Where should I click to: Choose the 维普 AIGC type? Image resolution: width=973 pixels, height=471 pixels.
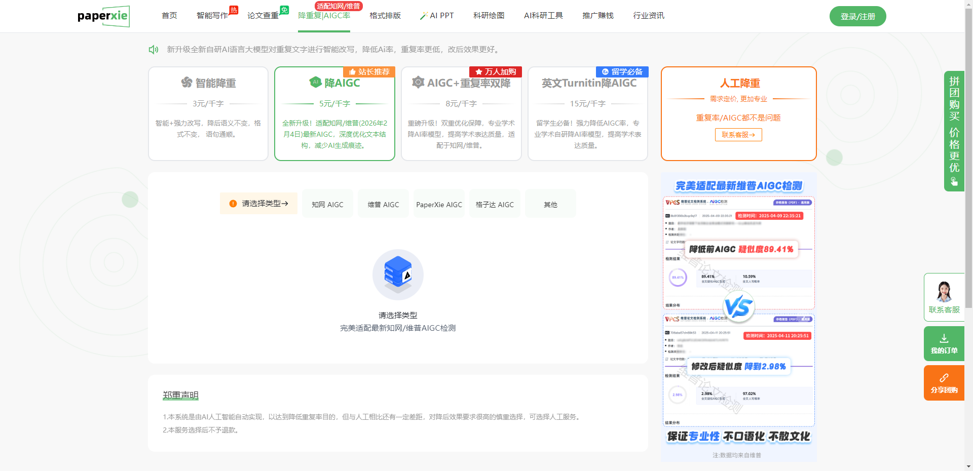click(383, 205)
